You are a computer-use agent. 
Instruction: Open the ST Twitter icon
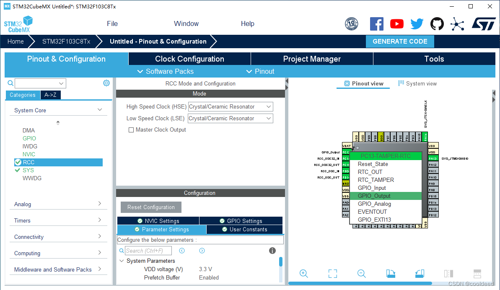(417, 24)
